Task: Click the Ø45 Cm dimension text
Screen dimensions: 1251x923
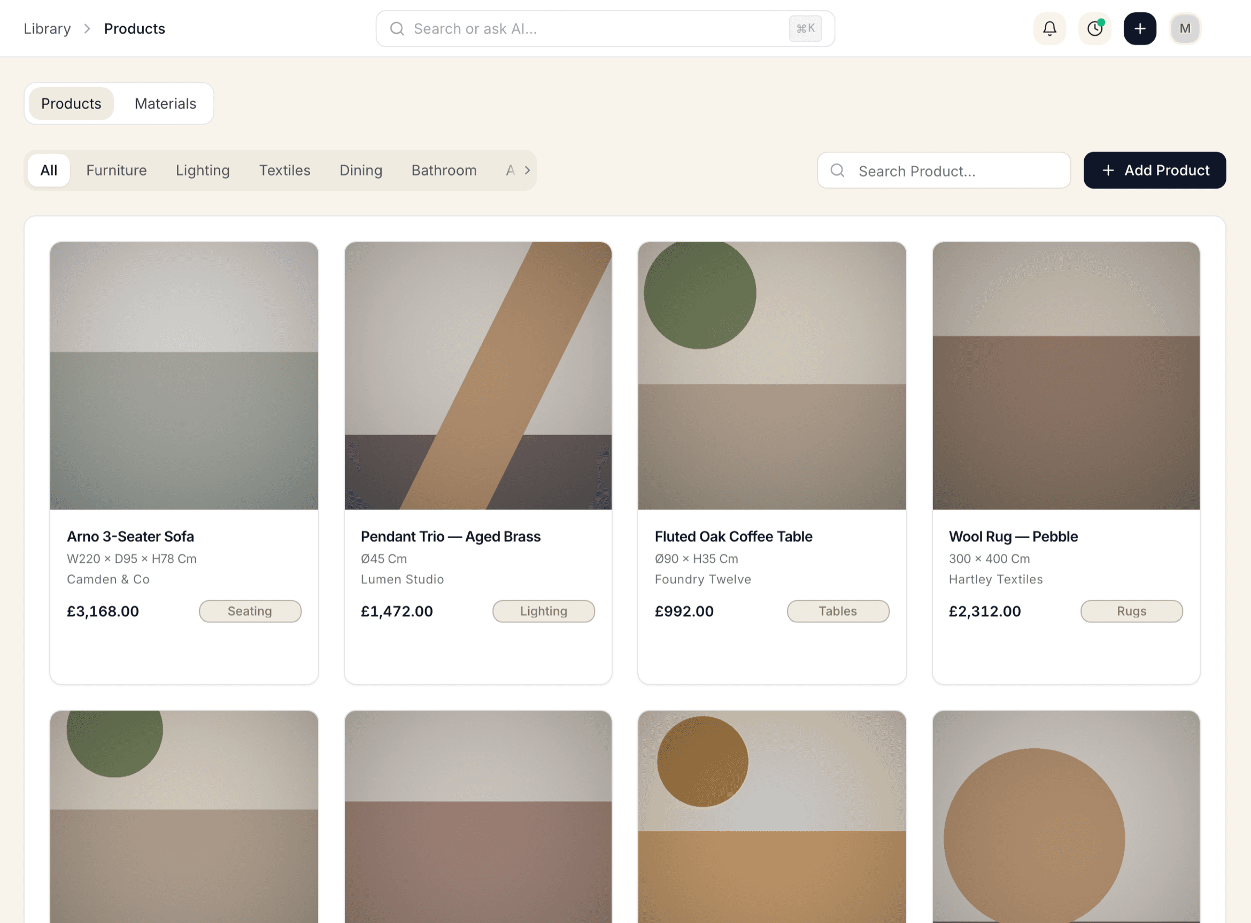Action: (384, 559)
